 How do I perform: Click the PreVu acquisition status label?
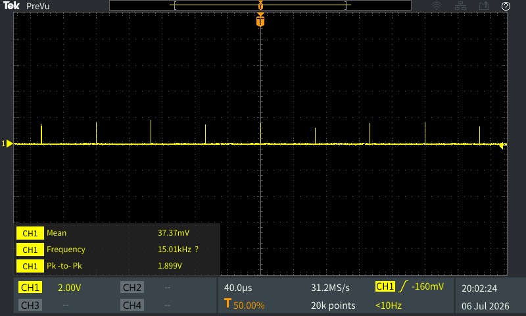pyautogui.click(x=38, y=7)
